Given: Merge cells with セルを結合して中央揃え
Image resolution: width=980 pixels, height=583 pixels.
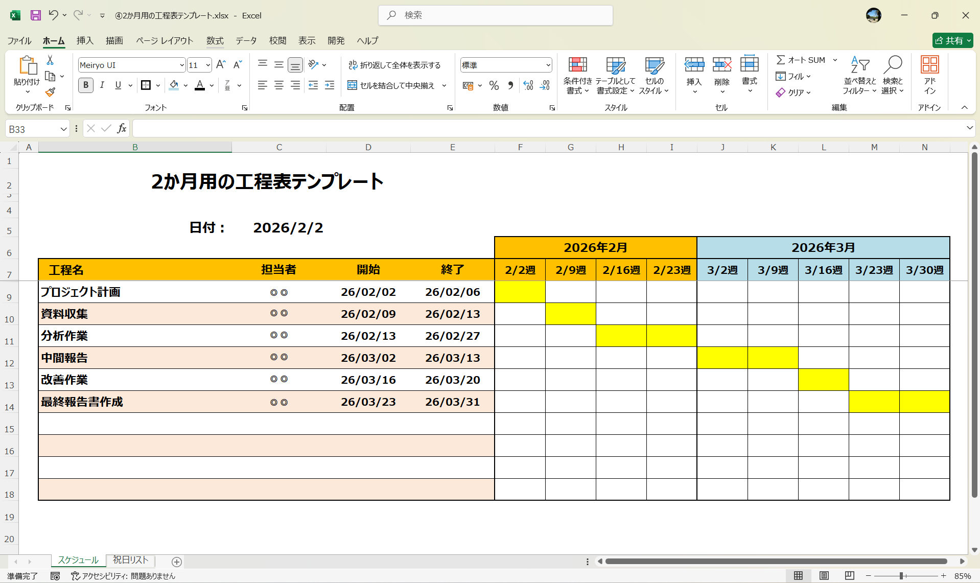Looking at the screenshot, I should 393,85.
